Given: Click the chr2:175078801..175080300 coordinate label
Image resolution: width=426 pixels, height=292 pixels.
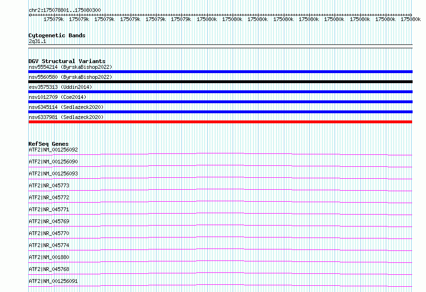Looking at the screenshot, I should 65,10.
